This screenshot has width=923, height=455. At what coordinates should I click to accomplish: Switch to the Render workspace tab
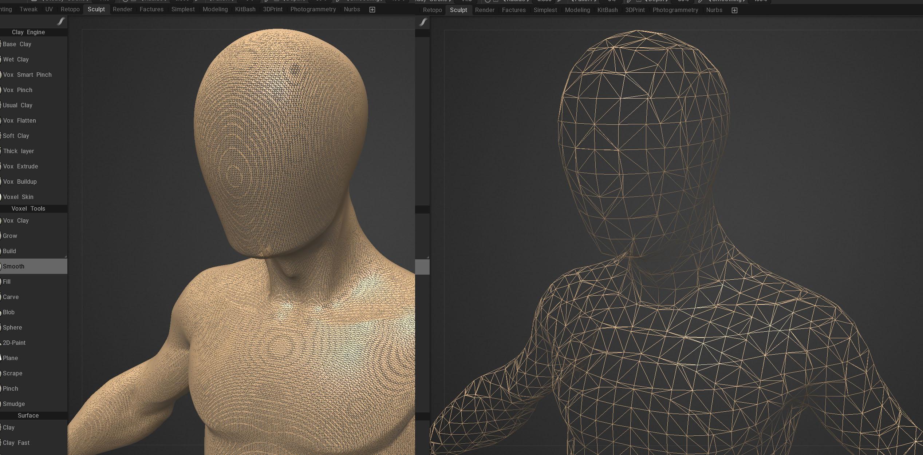[x=123, y=9]
